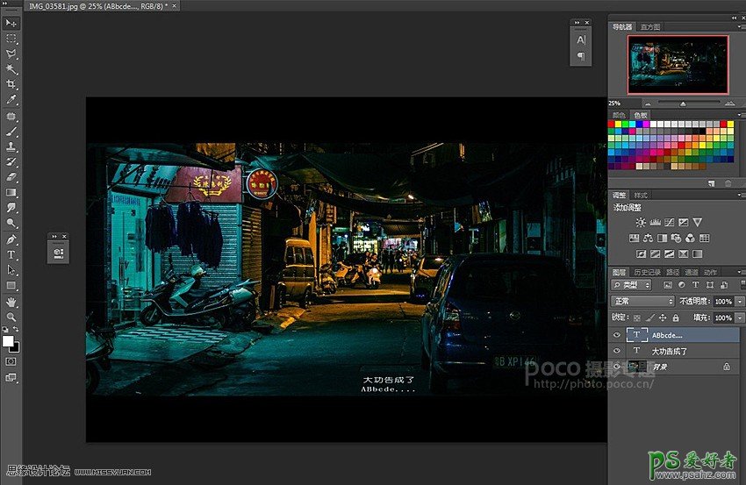Screen dimensions: 746x485
Task: Select the Magic Wand tool
Action: tap(11, 68)
